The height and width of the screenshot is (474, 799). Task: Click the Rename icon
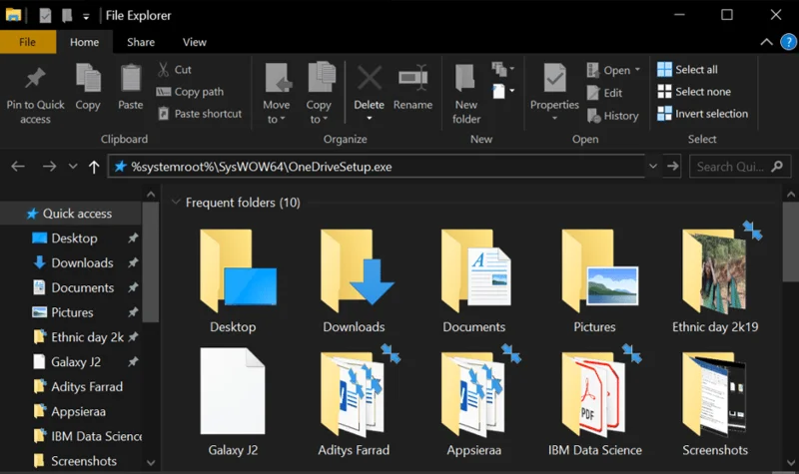pyautogui.click(x=412, y=78)
